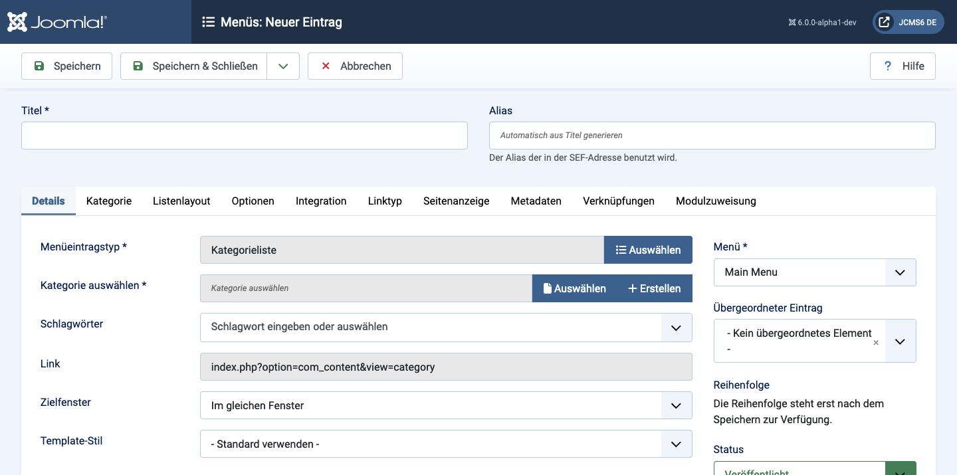Click the external link icon beside JCMS6 DE
The width and height of the screenshot is (957, 475).
click(x=884, y=22)
